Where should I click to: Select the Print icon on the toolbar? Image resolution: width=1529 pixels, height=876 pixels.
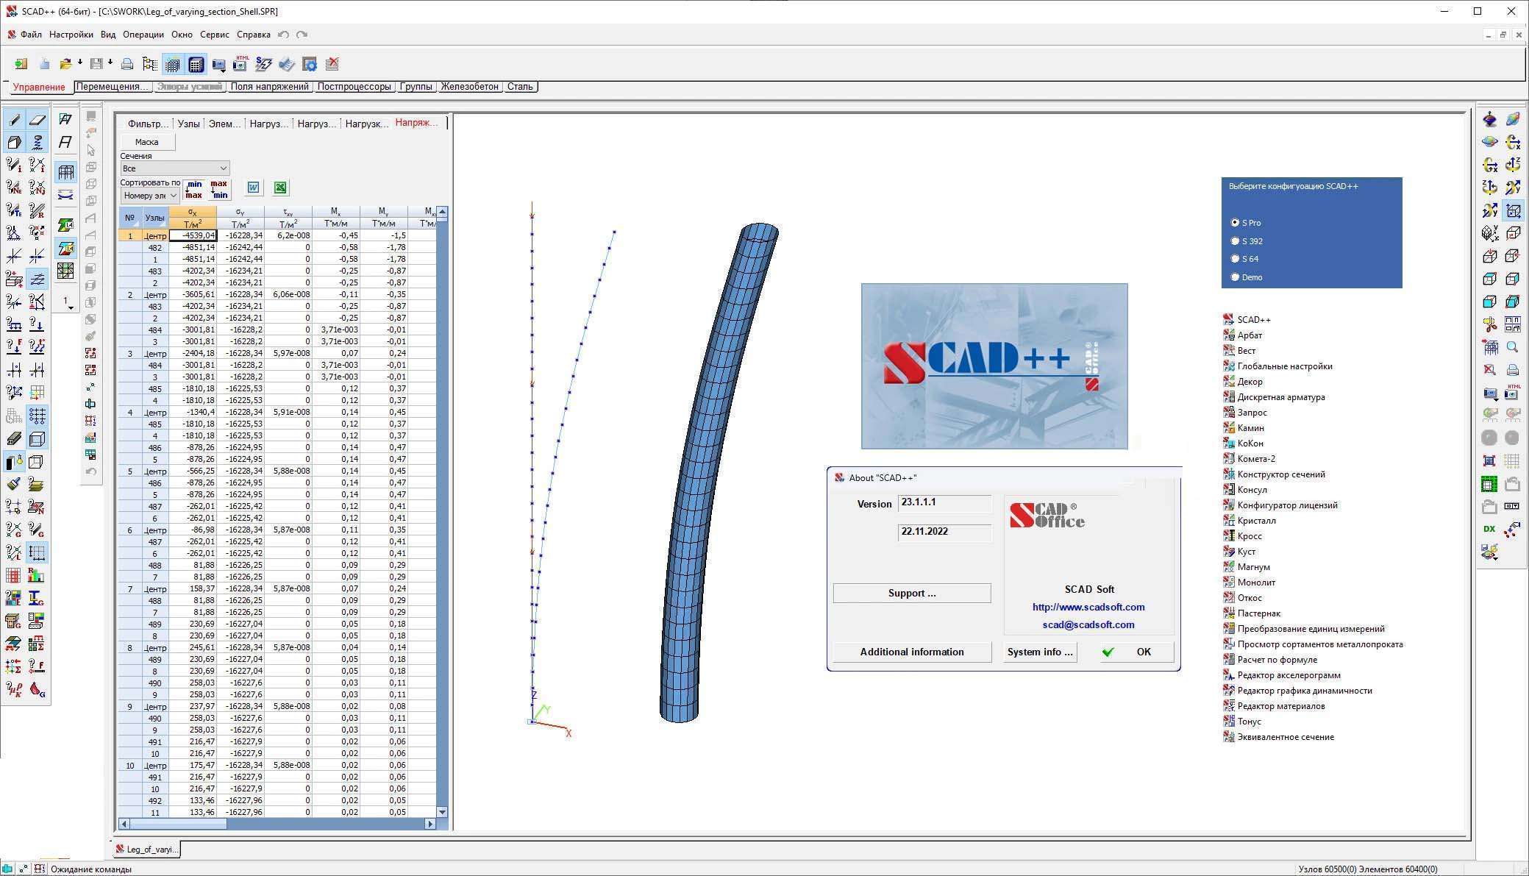126,64
